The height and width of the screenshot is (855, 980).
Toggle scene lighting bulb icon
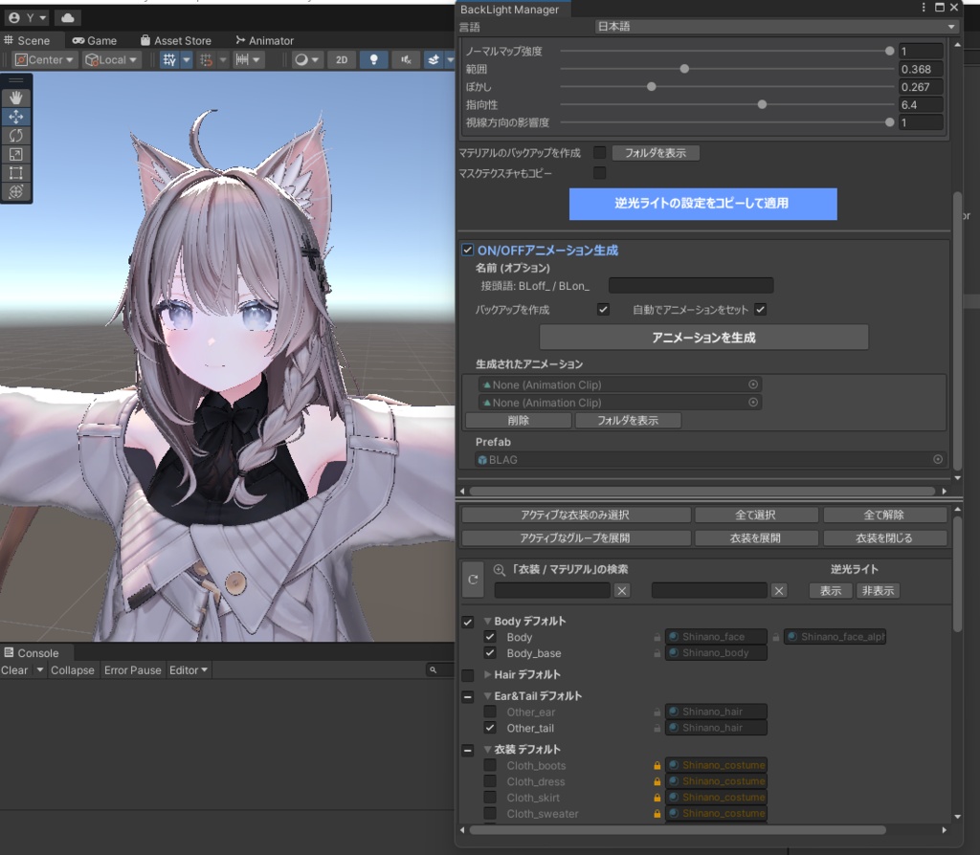[374, 60]
